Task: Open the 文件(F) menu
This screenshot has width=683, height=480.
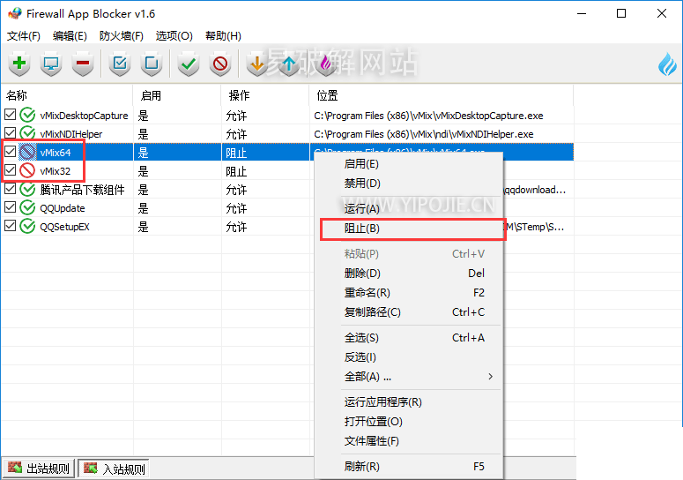Action: click(24, 36)
